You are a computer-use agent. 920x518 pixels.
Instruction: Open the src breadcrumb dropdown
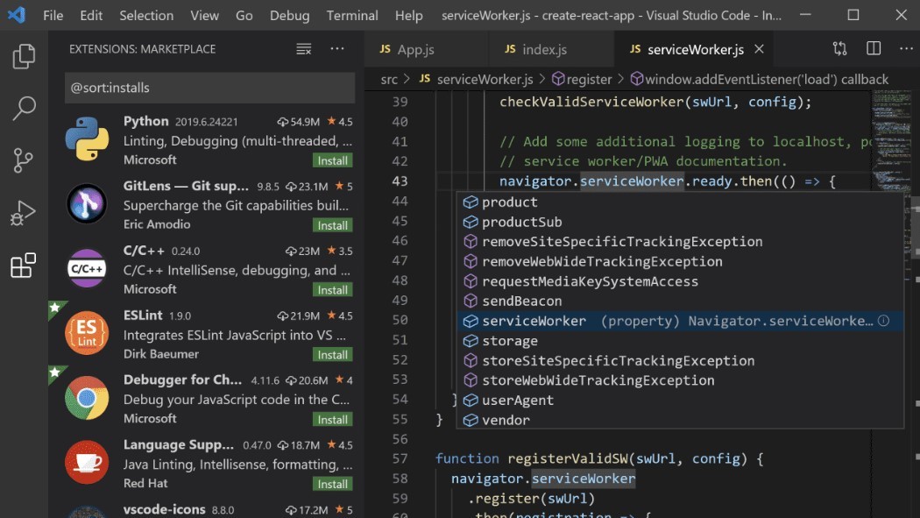point(389,79)
